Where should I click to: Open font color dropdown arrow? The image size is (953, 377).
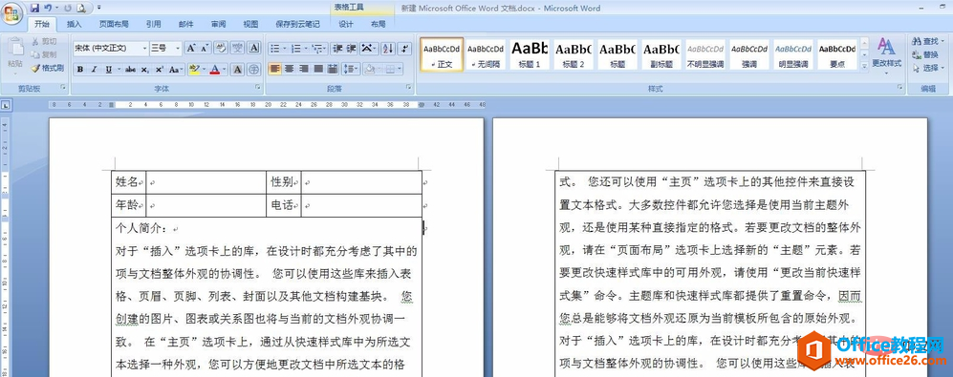(x=224, y=70)
